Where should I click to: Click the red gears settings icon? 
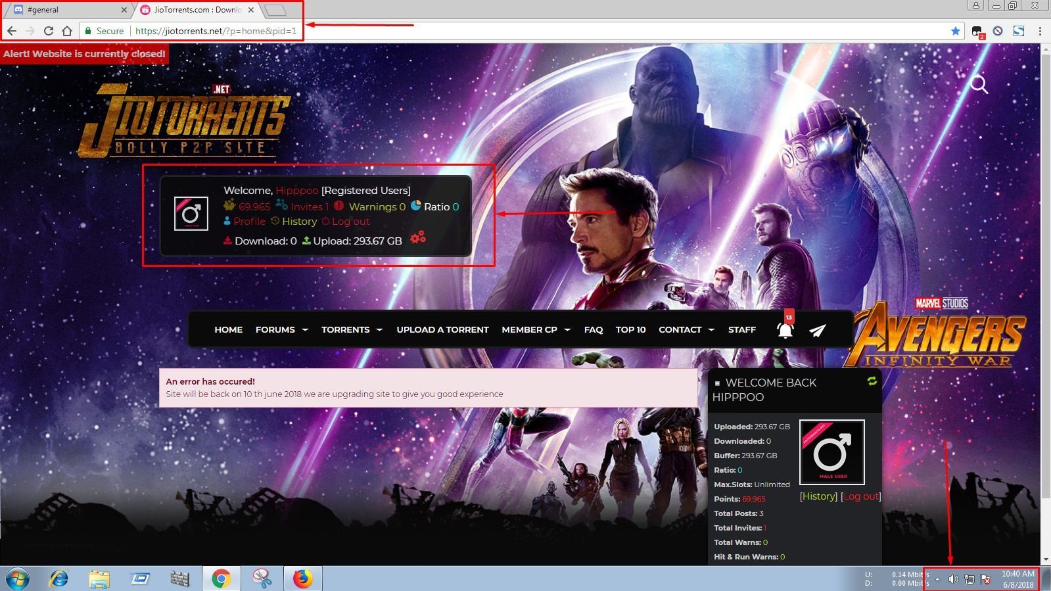pos(418,237)
